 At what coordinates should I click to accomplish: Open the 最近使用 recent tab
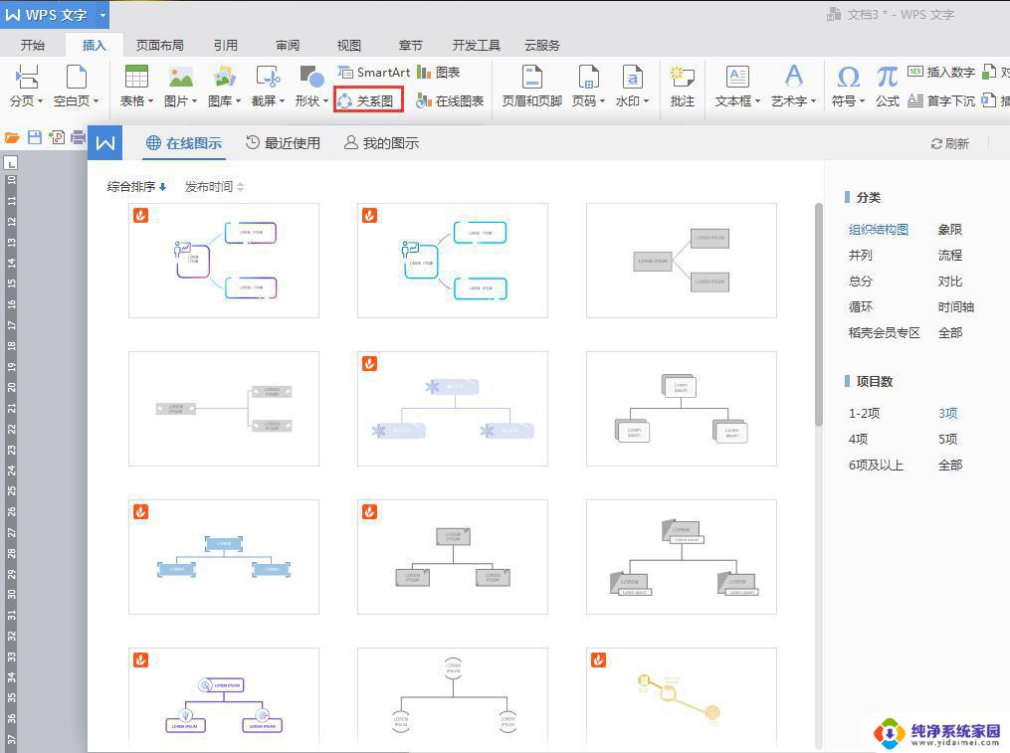[x=283, y=143]
